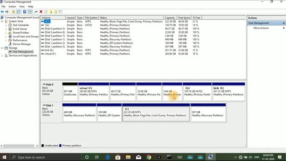Open the Help menu
Screen dimensions: 286x161
click(x=30, y=6)
